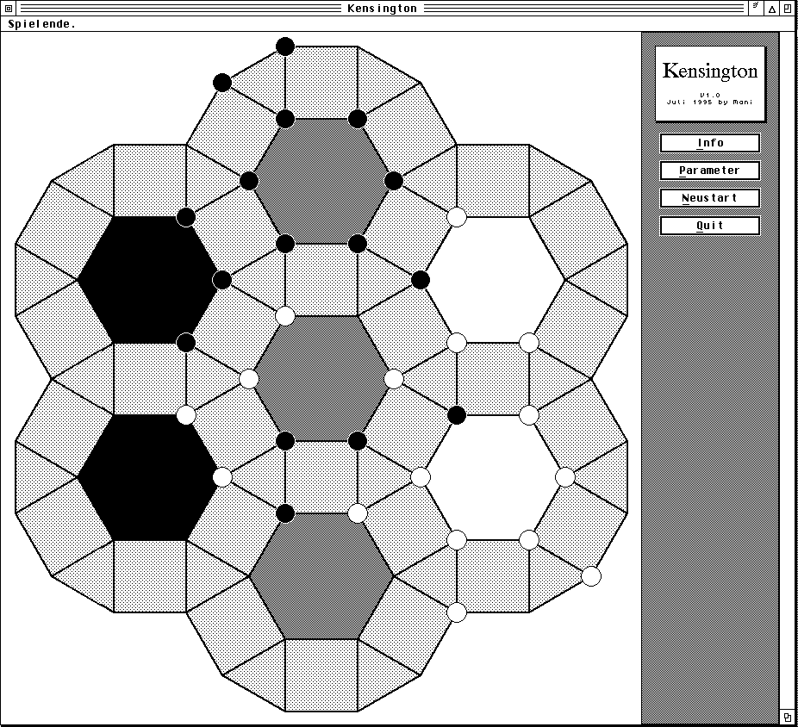The width and height of the screenshot is (798, 727).
Task: Quit the Kensington game
Action: pyautogui.click(x=710, y=226)
